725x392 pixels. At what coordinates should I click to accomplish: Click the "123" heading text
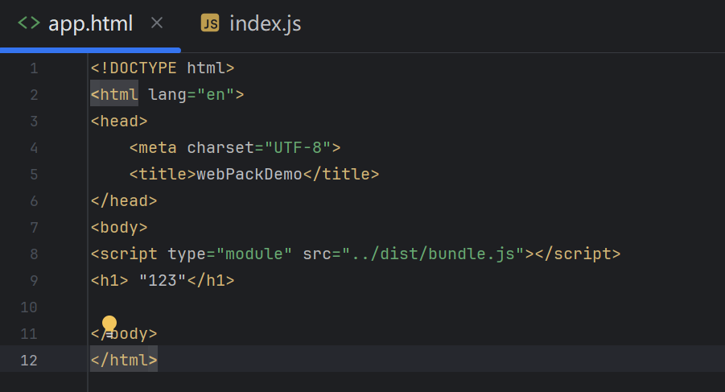pyautogui.click(x=163, y=281)
